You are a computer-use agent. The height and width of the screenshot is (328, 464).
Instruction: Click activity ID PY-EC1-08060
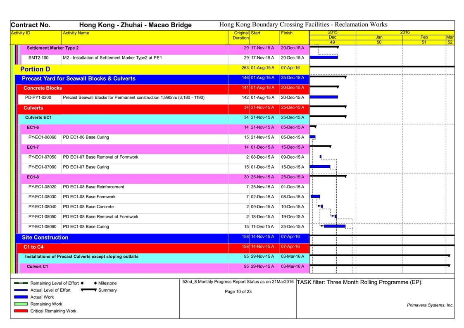[x=42, y=226]
